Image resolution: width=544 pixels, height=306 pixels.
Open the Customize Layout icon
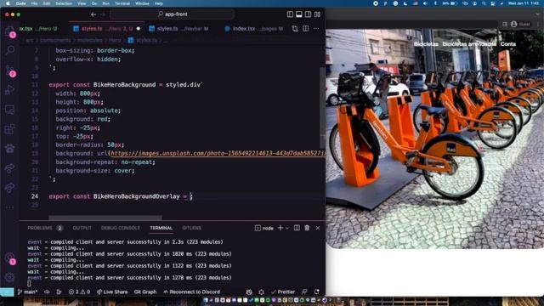(x=317, y=14)
